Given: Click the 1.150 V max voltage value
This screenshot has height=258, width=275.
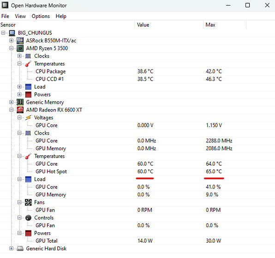Looking at the screenshot, I should click(x=214, y=125).
